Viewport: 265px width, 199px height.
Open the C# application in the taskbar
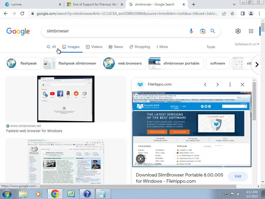(x=71, y=194)
